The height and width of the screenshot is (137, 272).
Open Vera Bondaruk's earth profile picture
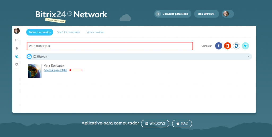pyautogui.click(x=35, y=71)
